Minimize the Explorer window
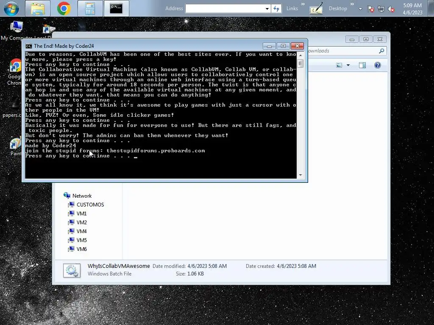The width and height of the screenshot is (434, 325). coord(352,39)
